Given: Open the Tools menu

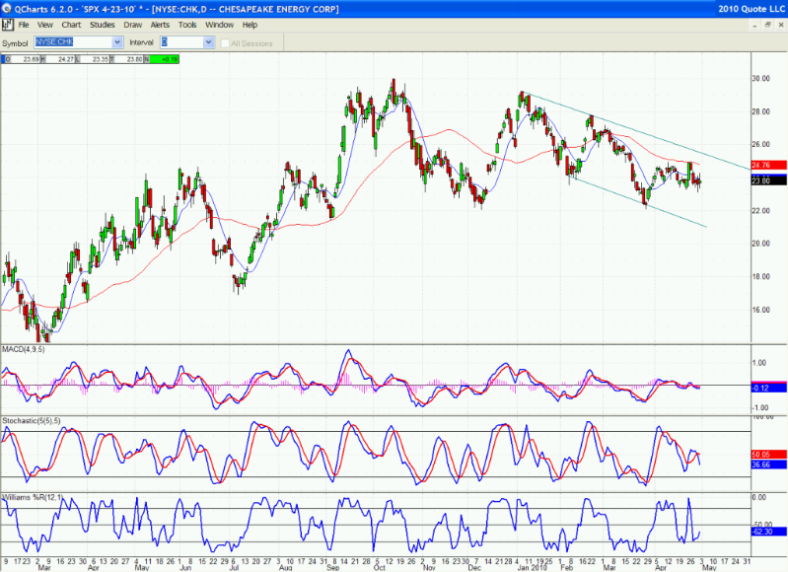Looking at the screenshot, I should 187,24.
